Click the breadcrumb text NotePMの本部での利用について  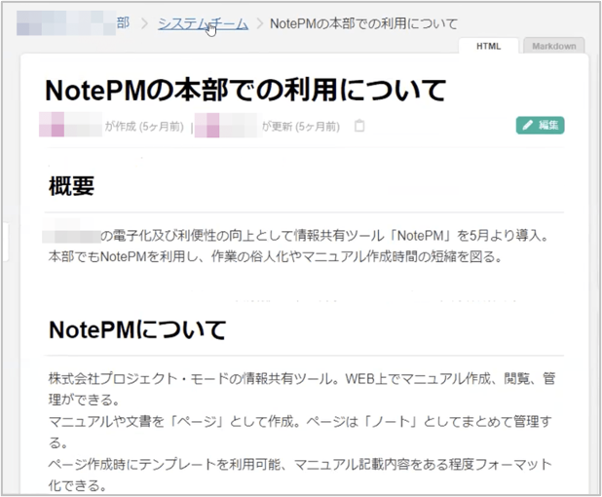pyautogui.click(x=363, y=23)
